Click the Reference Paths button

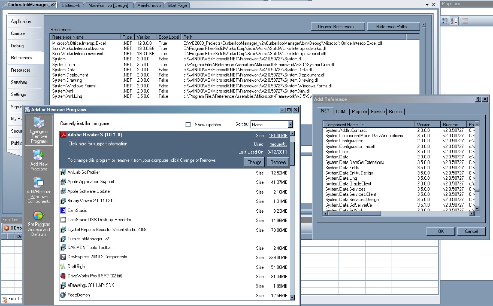tap(393, 27)
